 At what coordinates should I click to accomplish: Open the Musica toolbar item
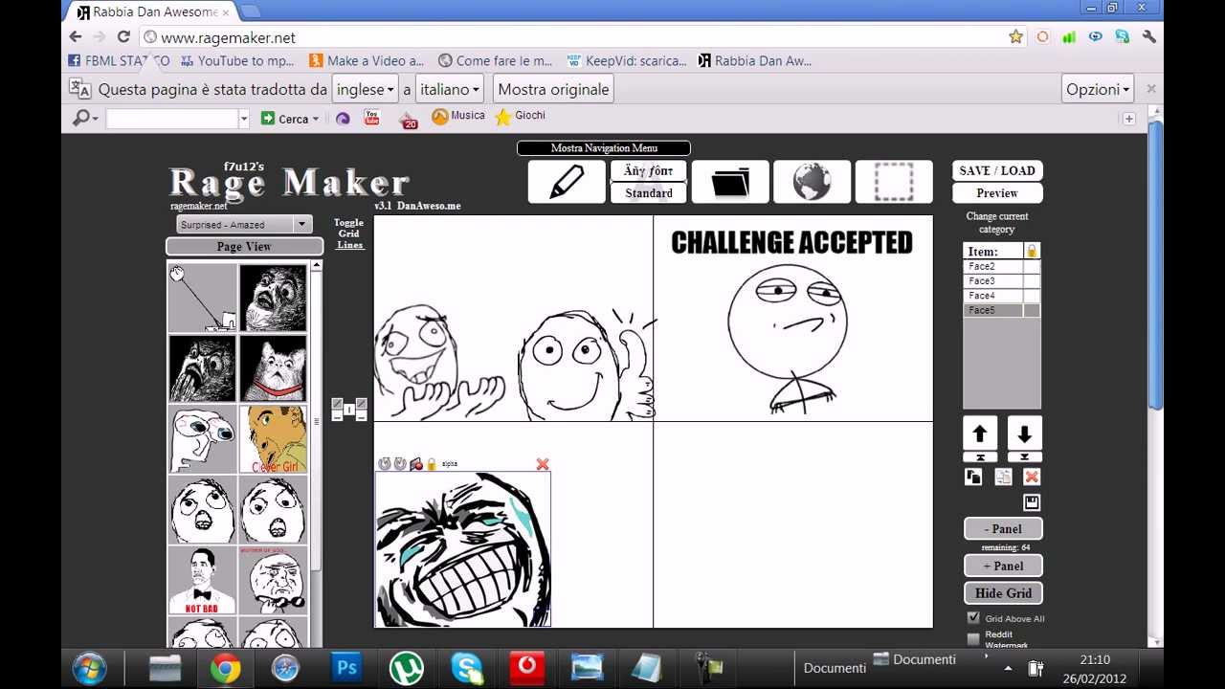pyautogui.click(x=458, y=116)
